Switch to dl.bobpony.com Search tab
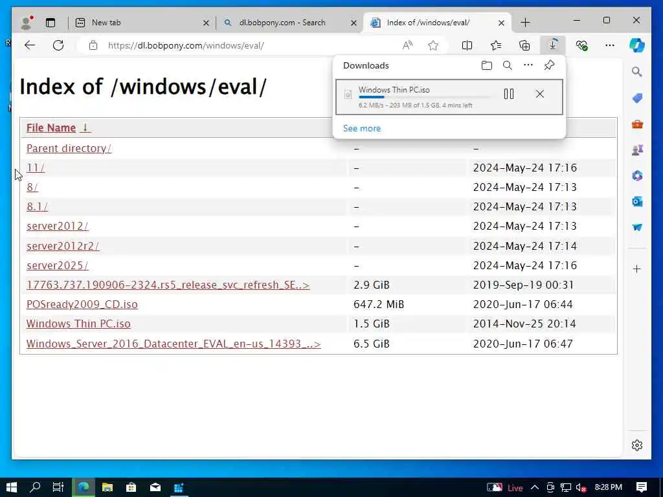 [x=289, y=23]
